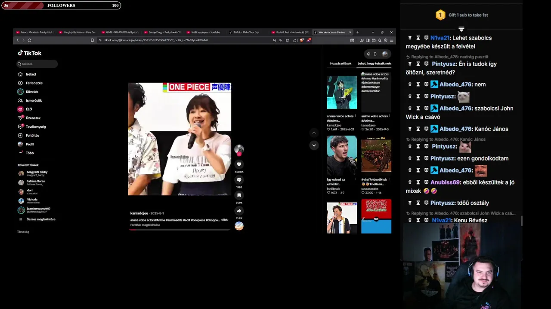Go to Követés following feed
The height and width of the screenshot is (309, 551).
pyautogui.click(x=28, y=92)
